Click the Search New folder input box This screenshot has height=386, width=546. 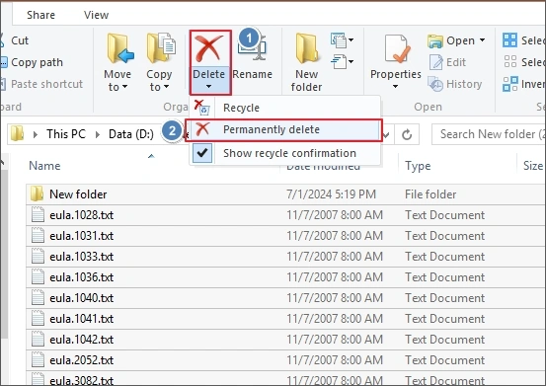(489, 134)
